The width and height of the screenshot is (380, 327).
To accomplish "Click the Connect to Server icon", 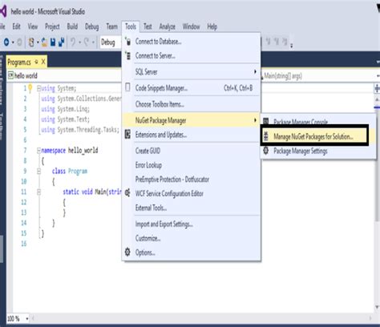I will point(128,55).
